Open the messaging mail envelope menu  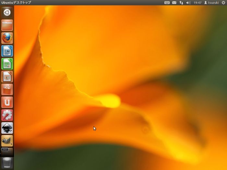click(174, 3)
